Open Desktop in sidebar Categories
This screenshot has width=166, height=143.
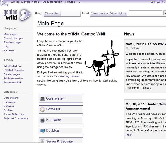(x=8, y=110)
